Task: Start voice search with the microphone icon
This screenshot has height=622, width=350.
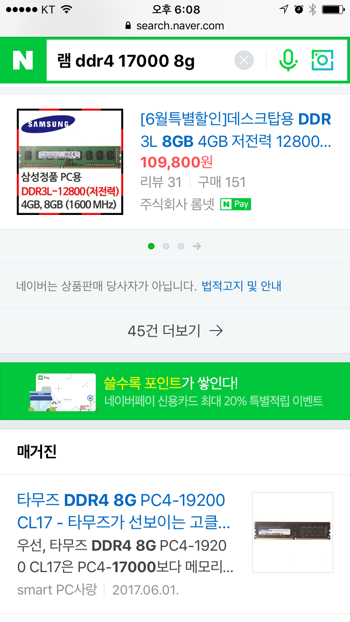Action: [288, 60]
